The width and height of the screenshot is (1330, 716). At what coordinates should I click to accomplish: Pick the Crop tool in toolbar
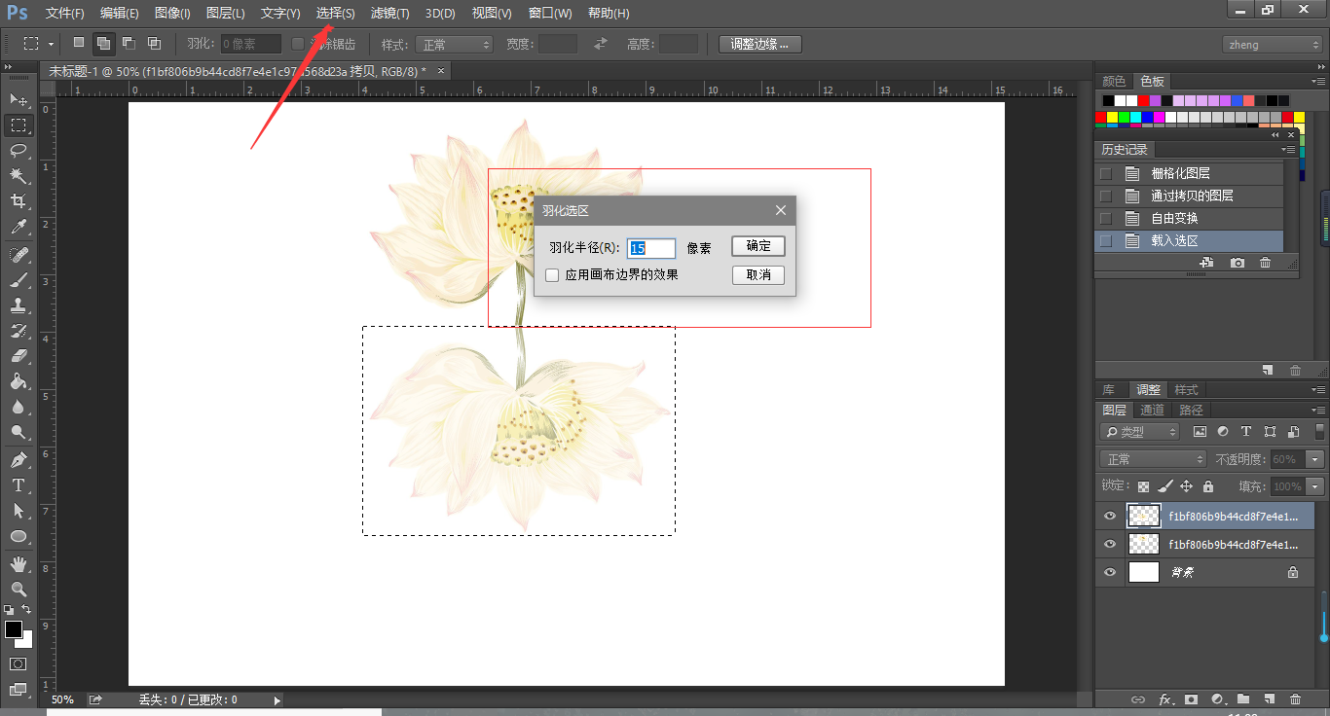[x=18, y=200]
